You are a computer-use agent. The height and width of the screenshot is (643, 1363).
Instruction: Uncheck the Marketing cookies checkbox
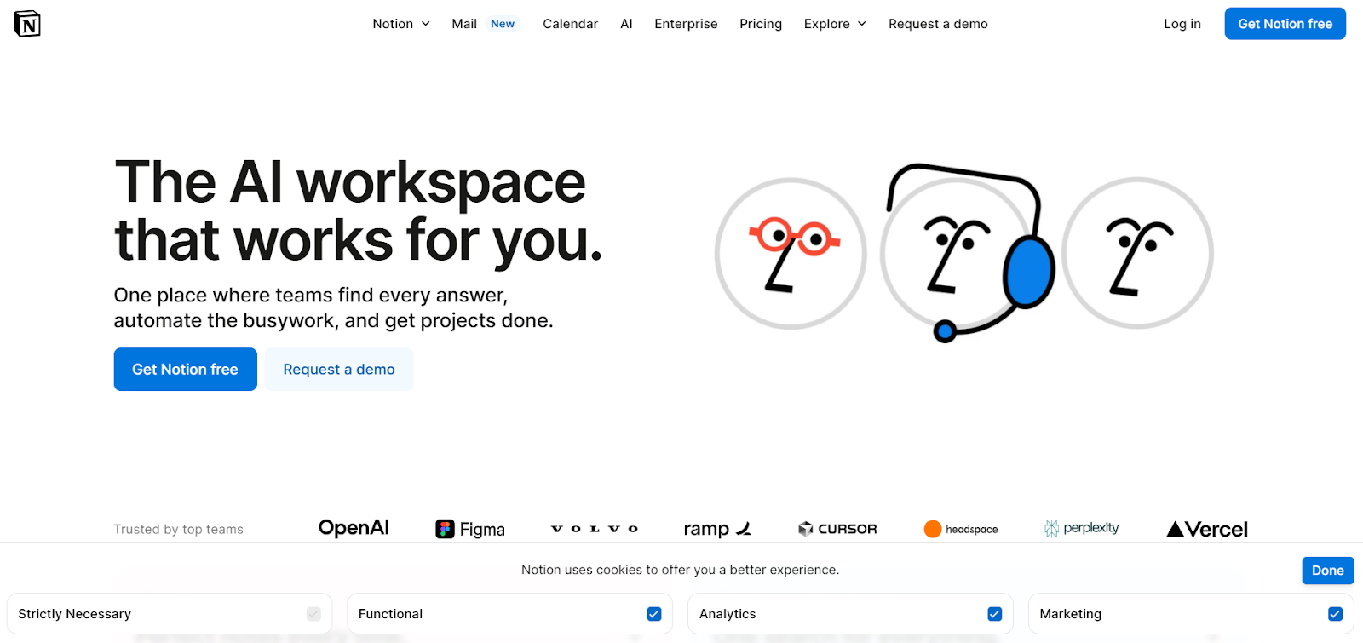click(x=1335, y=614)
